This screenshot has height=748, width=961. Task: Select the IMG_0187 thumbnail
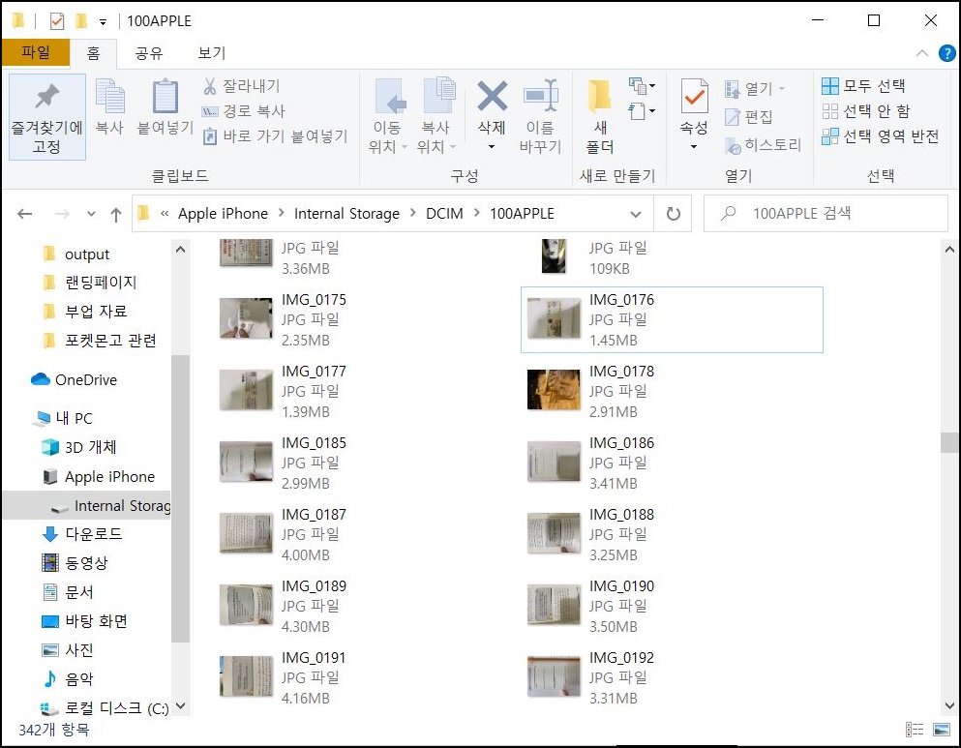tap(245, 532)
